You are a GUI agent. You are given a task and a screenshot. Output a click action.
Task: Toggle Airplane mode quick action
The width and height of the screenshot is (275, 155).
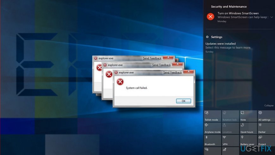212,128
